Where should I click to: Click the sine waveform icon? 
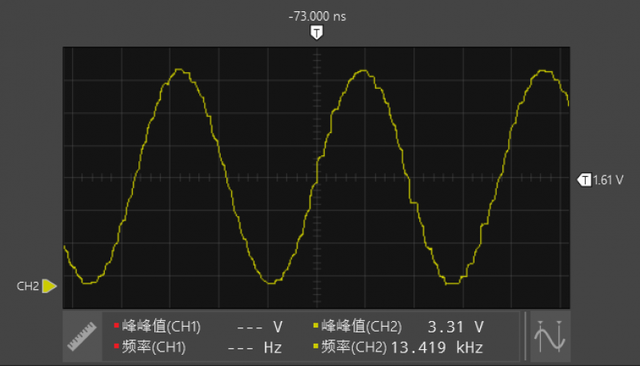pyautogui.click(x=552, y=336)
